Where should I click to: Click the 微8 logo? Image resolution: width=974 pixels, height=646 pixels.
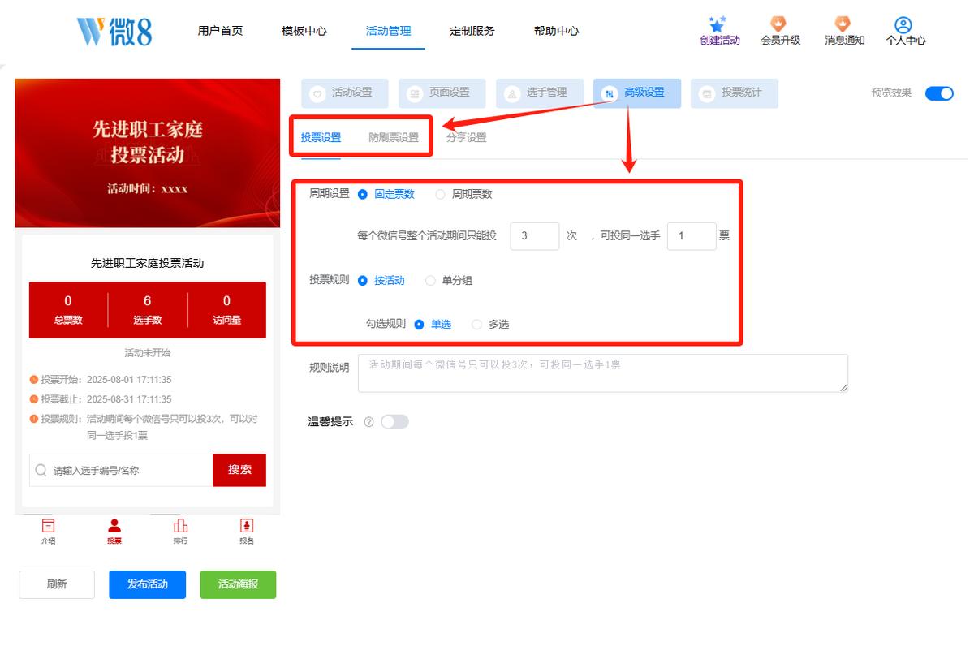click(x=114, y=31)
